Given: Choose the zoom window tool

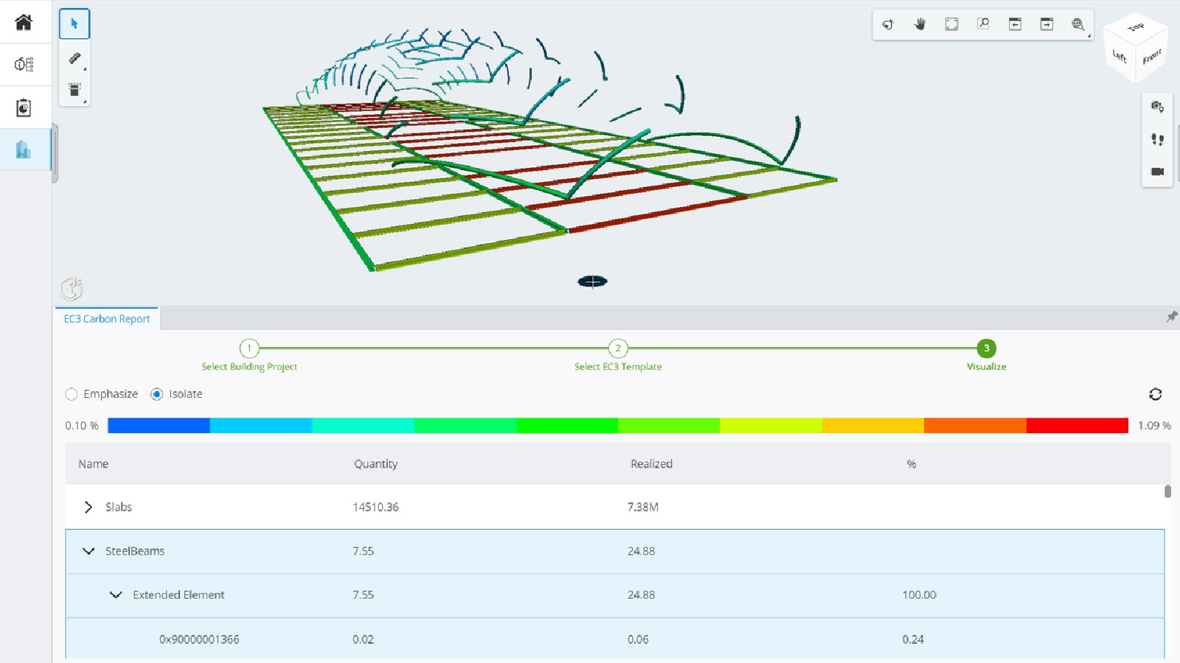Looking at the screenshot, I should 982,24.
